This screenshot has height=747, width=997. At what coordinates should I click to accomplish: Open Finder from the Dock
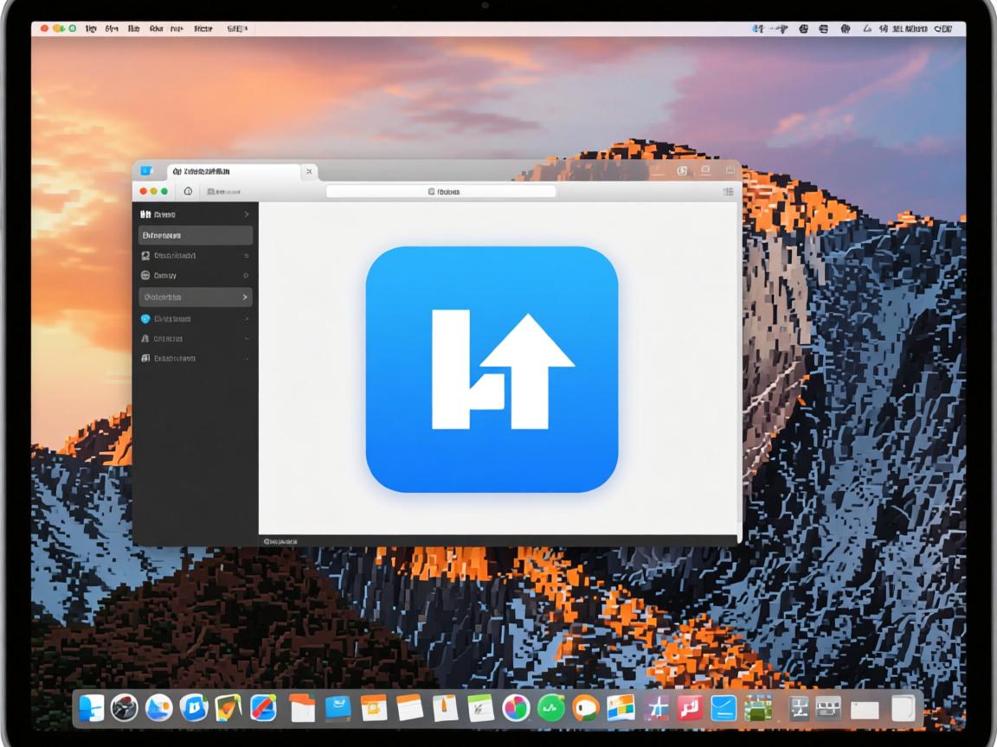[91, 708]
